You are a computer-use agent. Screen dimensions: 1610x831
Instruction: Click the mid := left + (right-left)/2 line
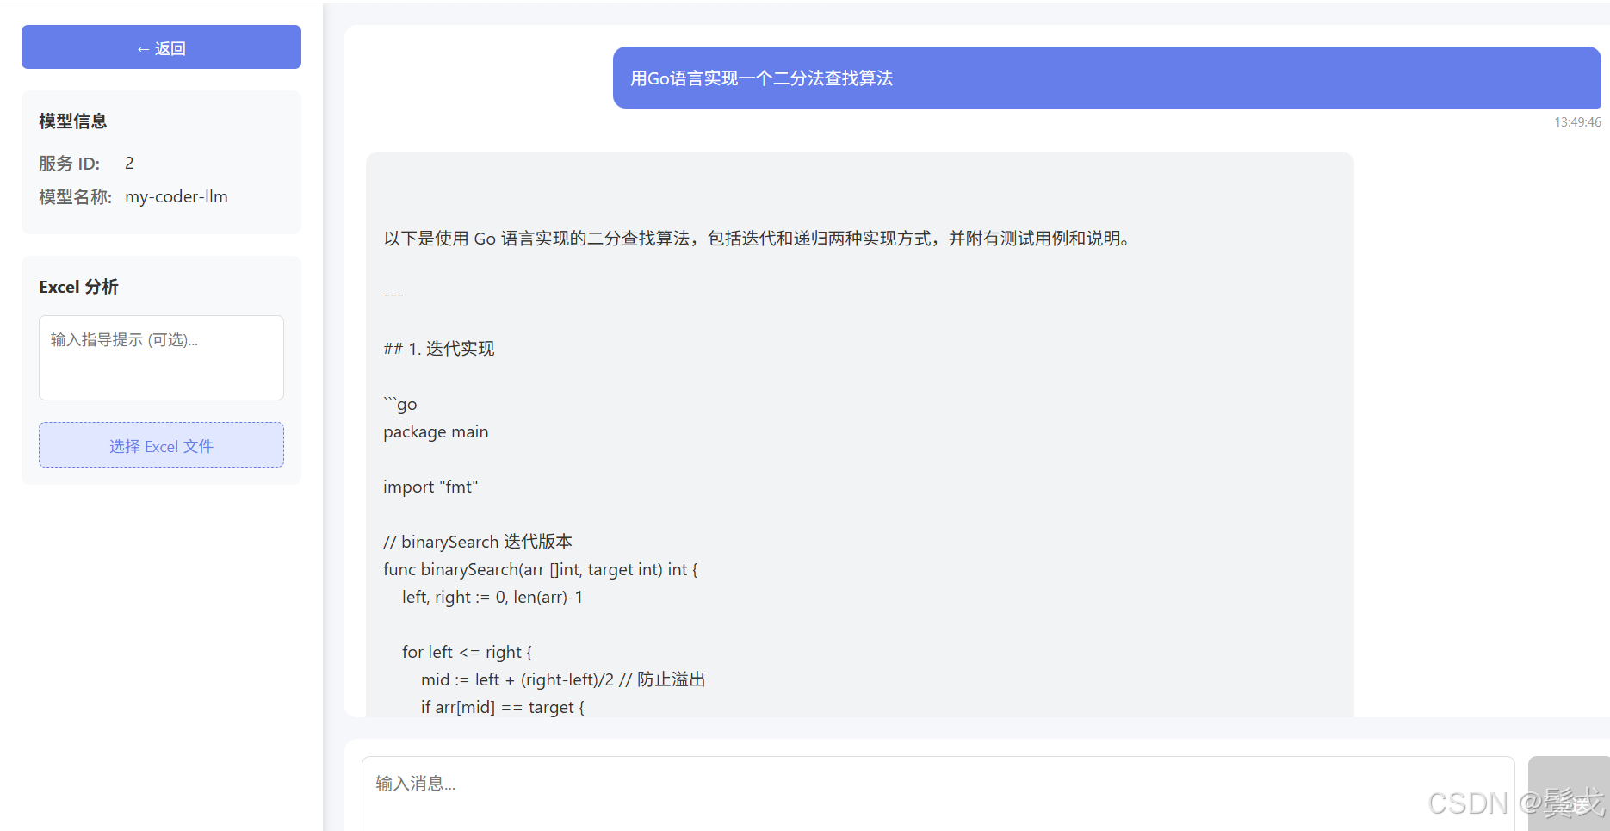(563, 679)
